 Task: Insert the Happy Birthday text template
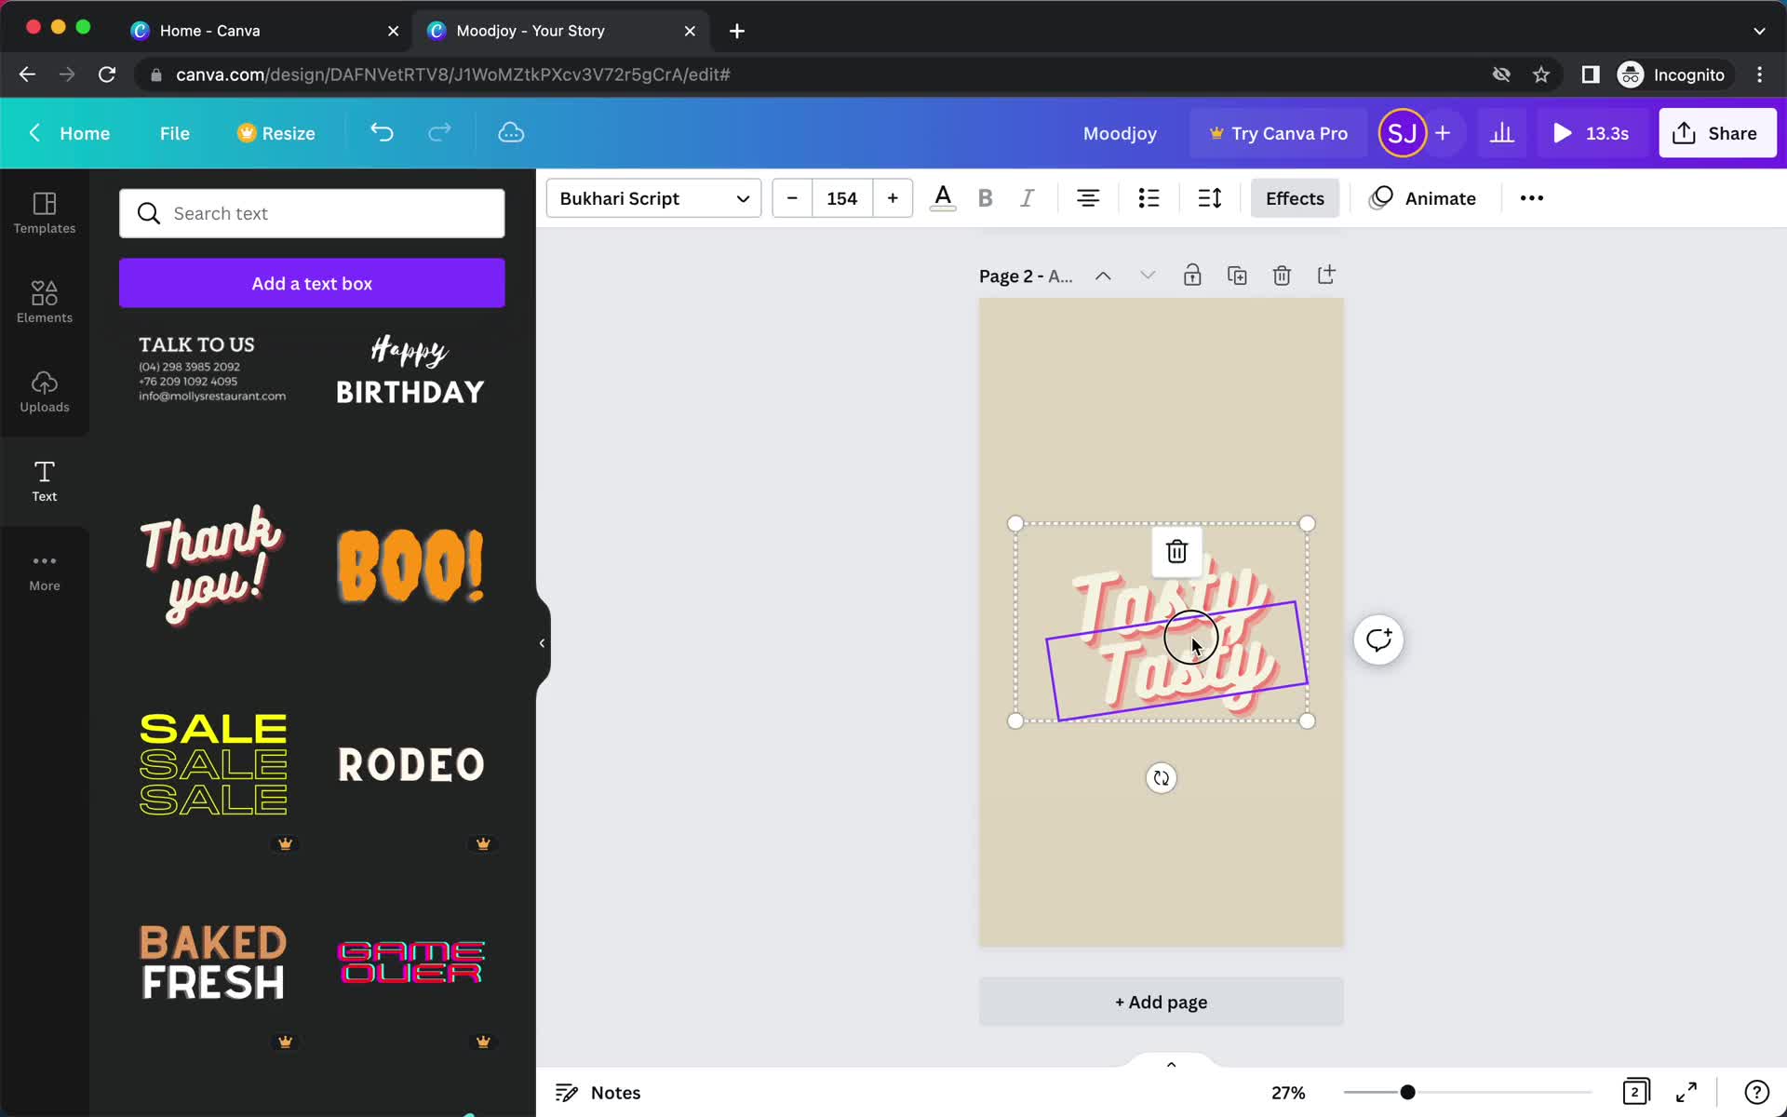coord(410,370)
